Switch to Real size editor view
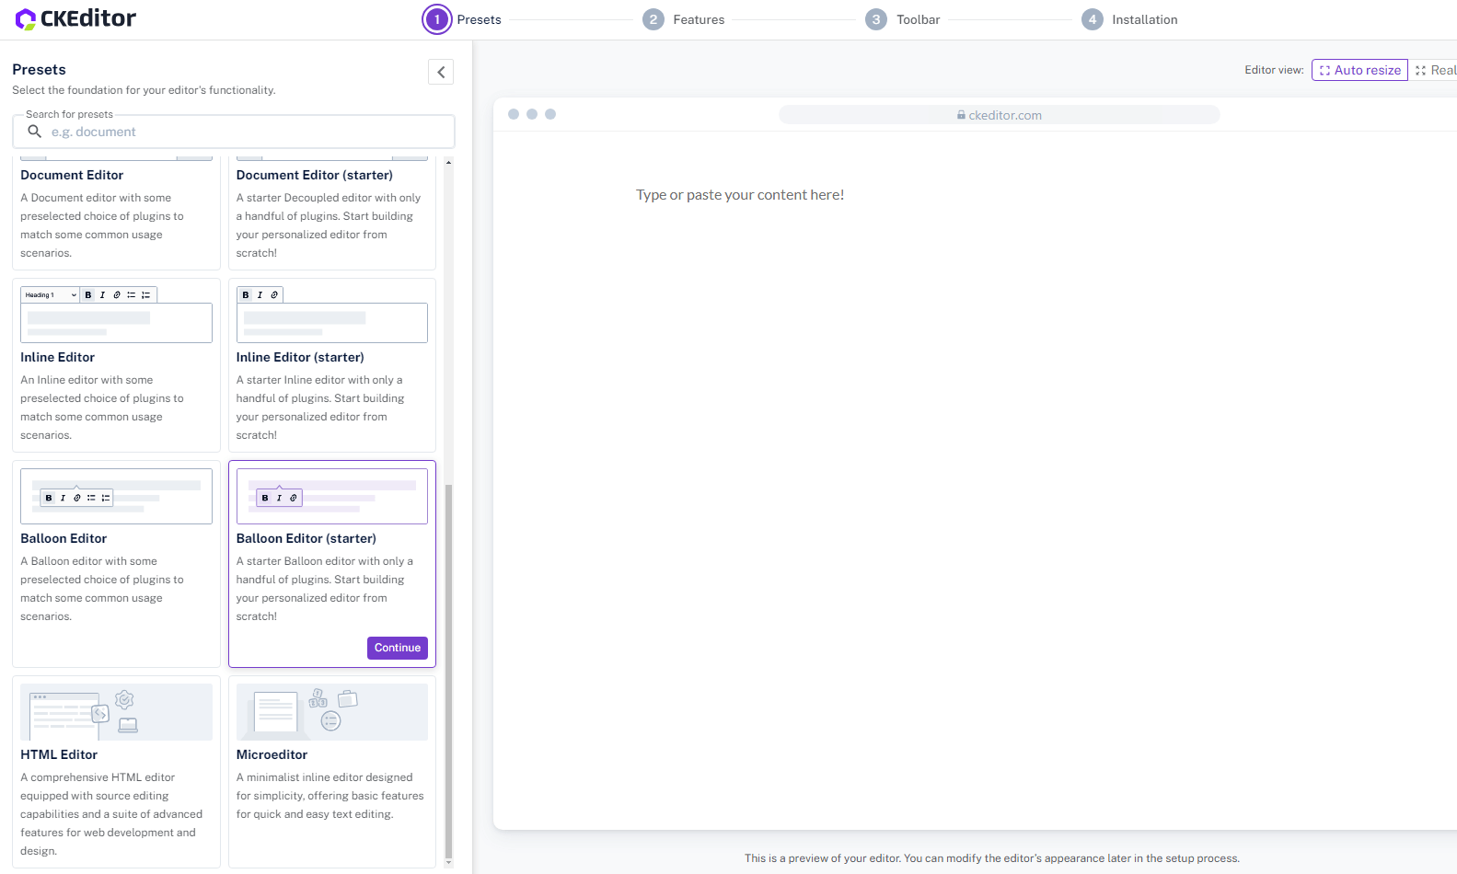Screen dimensions: 1457x874 (x=1436, y=70)
